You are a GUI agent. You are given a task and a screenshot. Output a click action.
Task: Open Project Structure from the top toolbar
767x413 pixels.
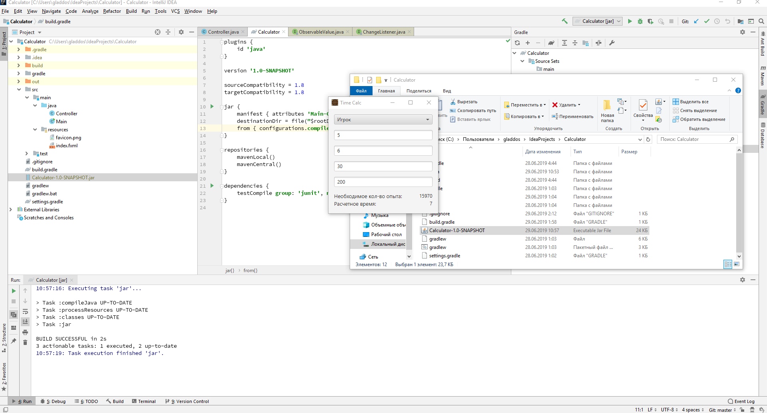click(x=741, y=21)
